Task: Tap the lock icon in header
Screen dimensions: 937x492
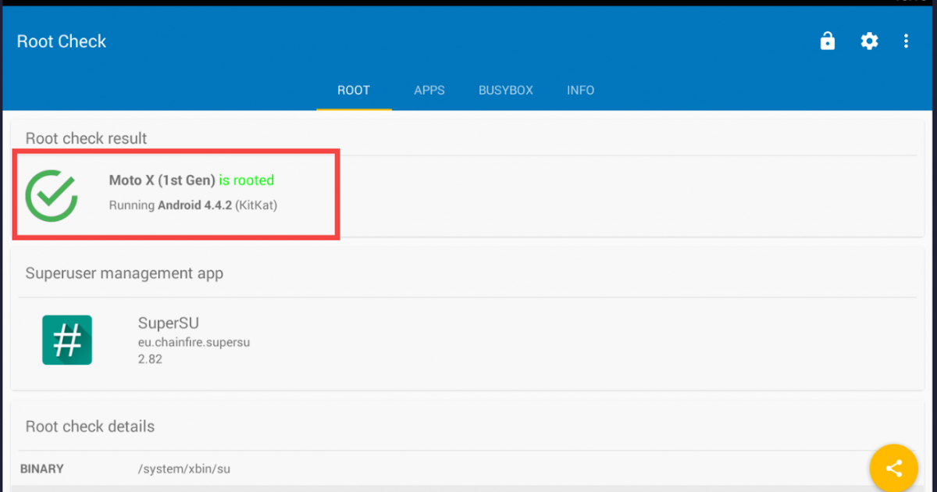Action: tap(828, 41)
